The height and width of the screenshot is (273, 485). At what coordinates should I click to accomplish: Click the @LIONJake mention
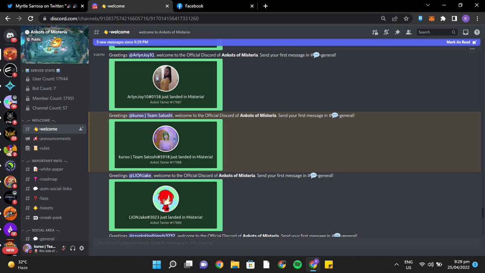click(140, 176)
